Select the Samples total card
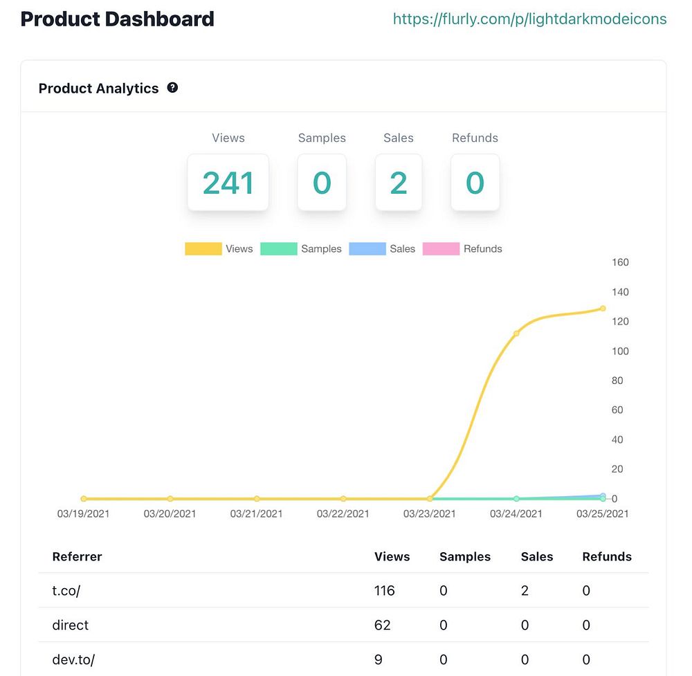Screen dimensions: 692x676 [322, 183]
